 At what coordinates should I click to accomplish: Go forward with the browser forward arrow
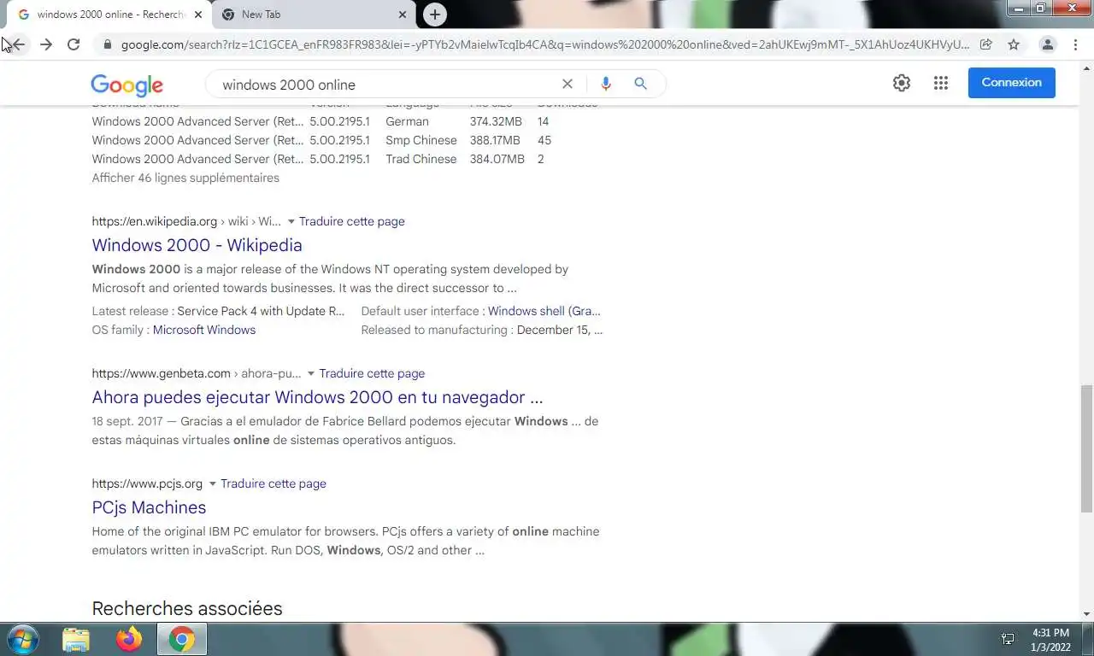[x=46, y=44]
